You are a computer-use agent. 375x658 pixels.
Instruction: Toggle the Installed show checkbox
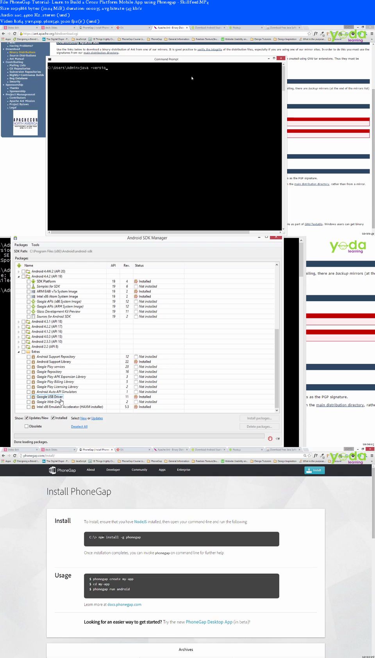pyautogui.click(x=53, y=418)
